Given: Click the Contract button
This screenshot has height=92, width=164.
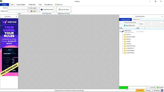Looking at the screenshot, I should click(151, 88).
